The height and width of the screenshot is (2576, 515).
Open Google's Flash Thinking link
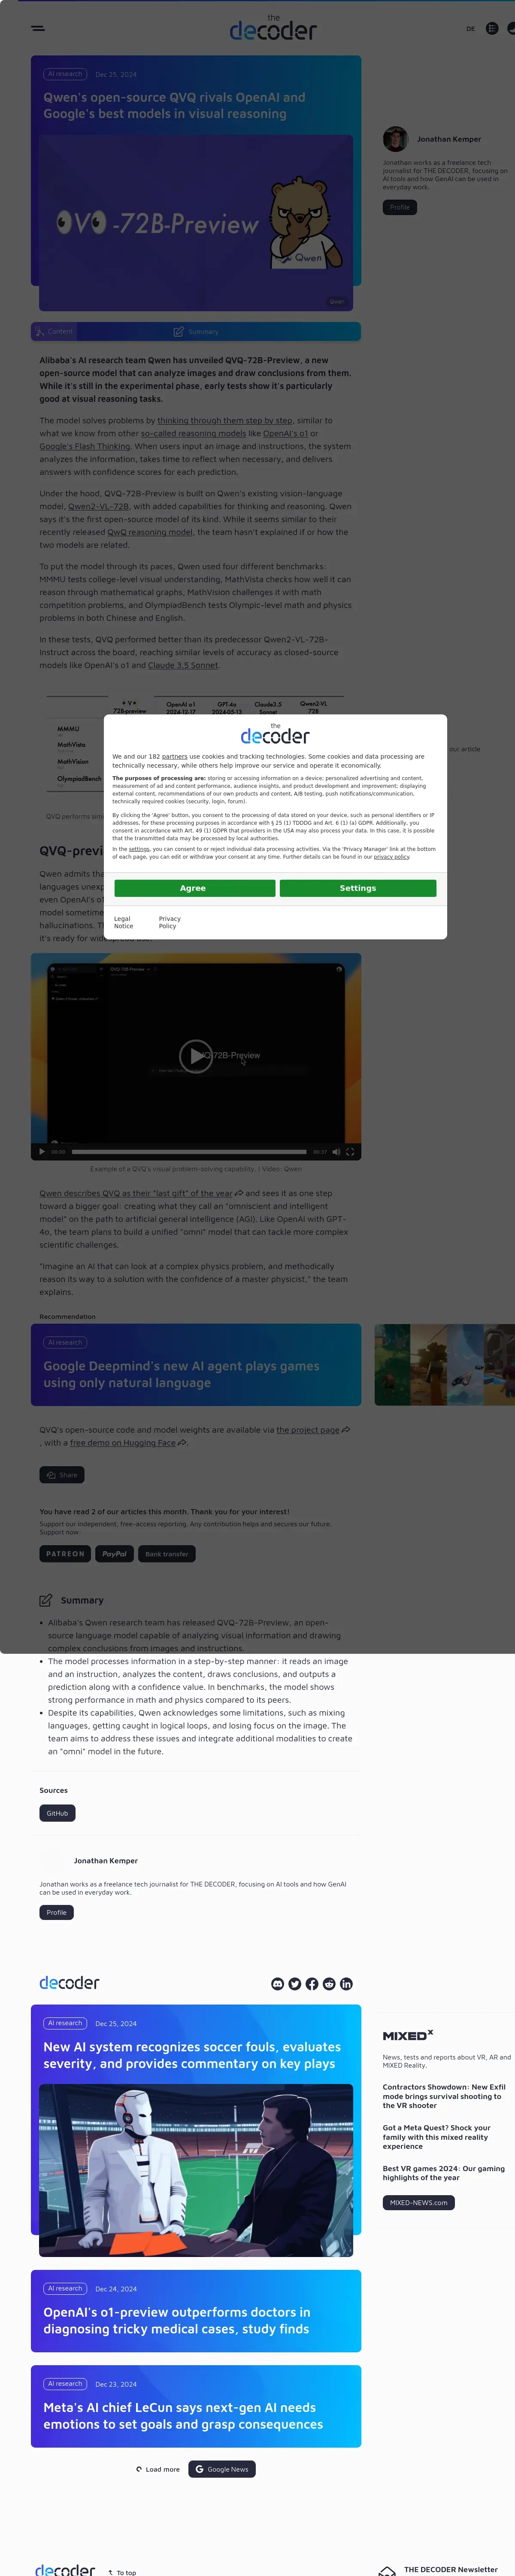[x=85, y=447]
